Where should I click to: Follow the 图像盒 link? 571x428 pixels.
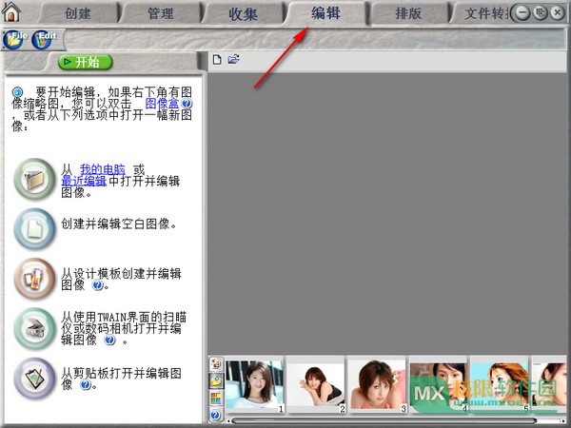click(x=162, y=104)
